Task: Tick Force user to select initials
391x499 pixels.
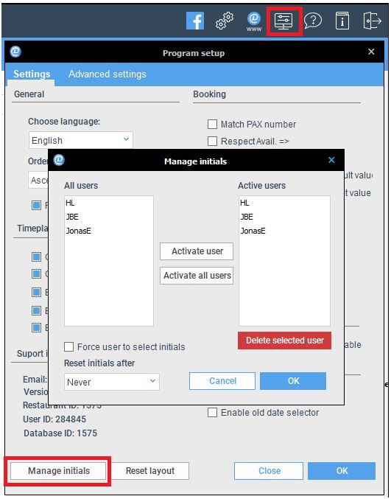Action: coord(69,346)
